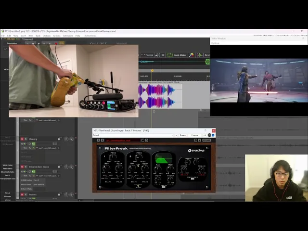Arm the Process track for recording

point(59,194)
